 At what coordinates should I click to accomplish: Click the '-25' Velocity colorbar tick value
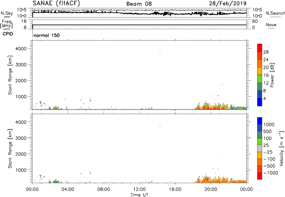[268, 152]
